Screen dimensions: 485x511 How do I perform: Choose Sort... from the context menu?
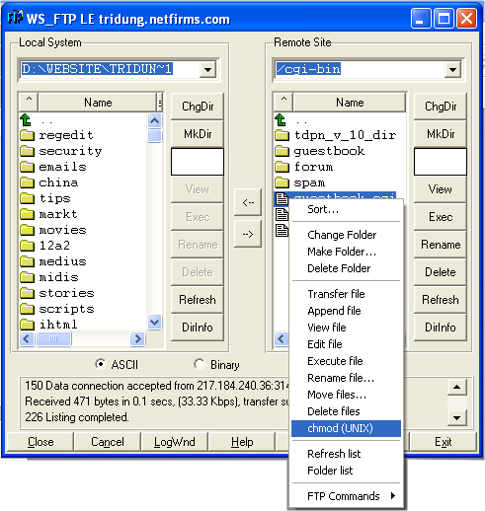click(x=347, y=209)
